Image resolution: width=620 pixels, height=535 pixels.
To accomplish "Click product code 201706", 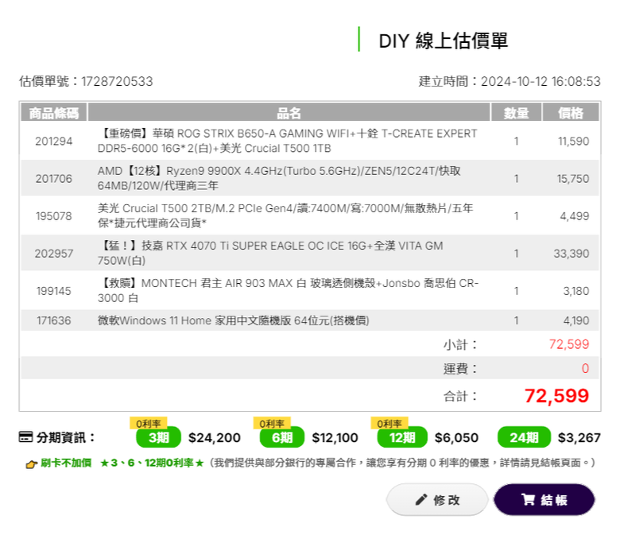I will pyautogui.click(x=54, y=179).
